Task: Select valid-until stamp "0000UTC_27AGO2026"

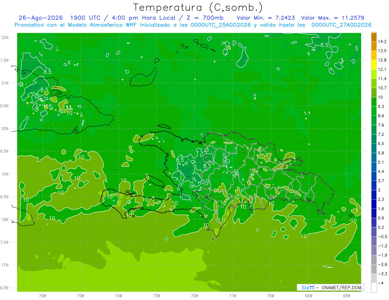Action: pos(341,25)
